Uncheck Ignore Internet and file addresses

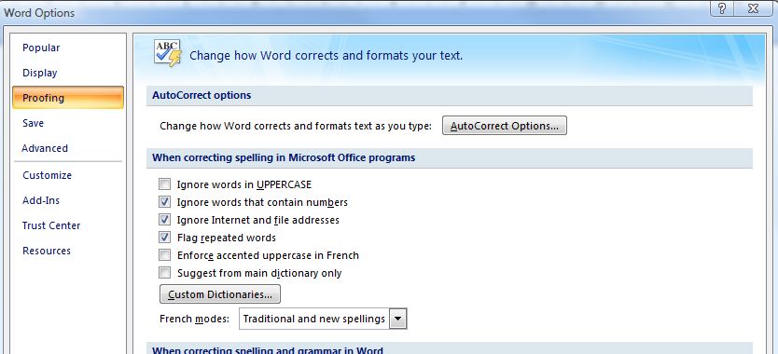click(x=164, y=220)
